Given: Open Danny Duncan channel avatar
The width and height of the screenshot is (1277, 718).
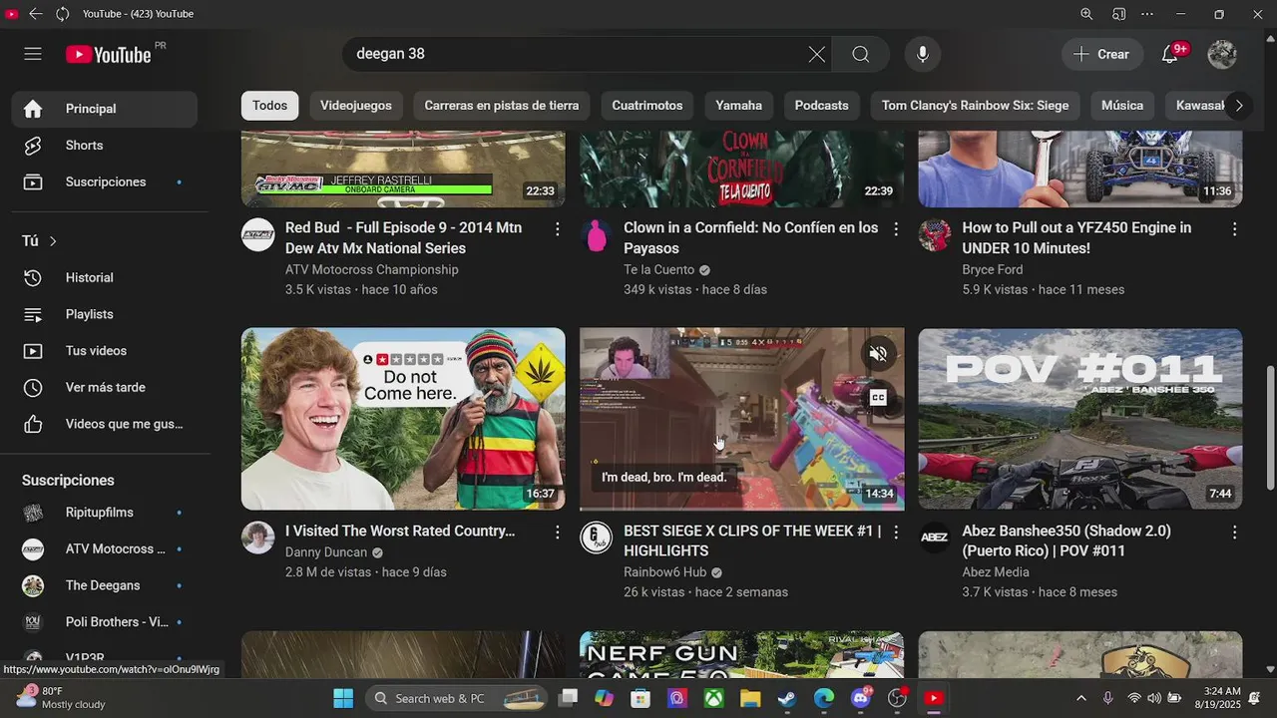Looking at the screenshot, I should pyautogui.click(x=258, y=538).
